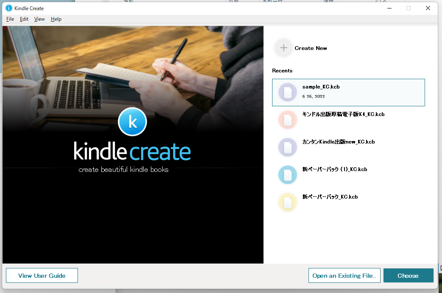
Task: Select カンタンKindle出版new_KC.kcb file name
Action: tap(338, 142)
